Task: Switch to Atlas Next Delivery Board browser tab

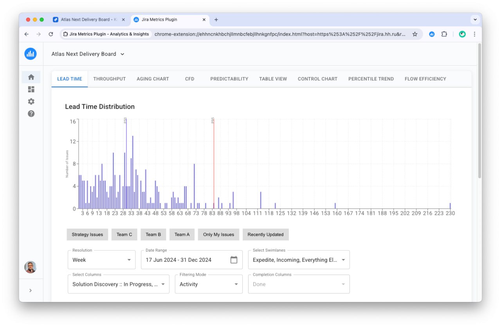Action: pos(89,20)
